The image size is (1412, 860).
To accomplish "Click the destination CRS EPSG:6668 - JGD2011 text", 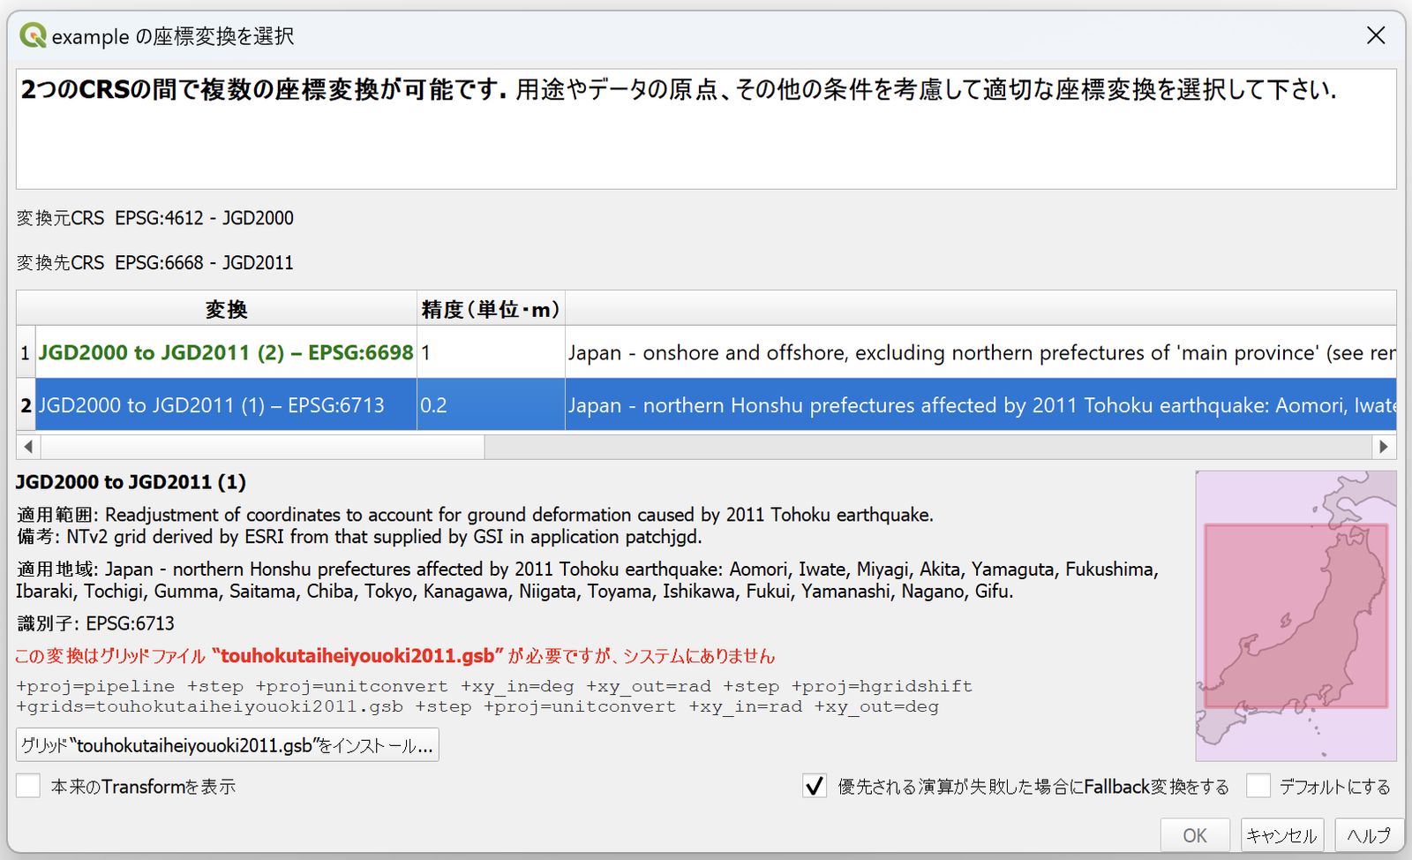I will tap(204, 263).
